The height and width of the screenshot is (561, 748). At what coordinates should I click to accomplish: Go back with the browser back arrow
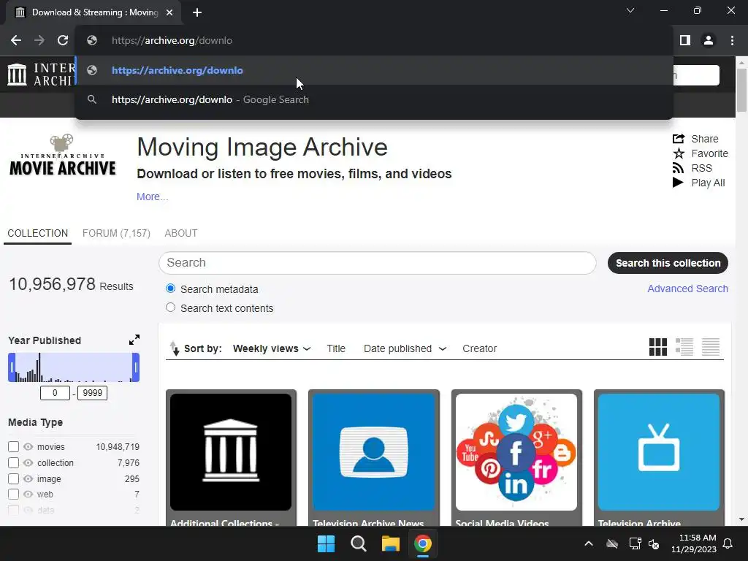click(x=16, y=41)
